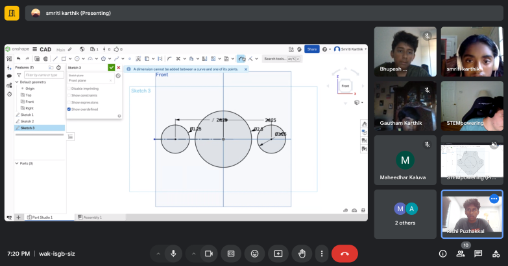
Task: Open STEMpowering presentation thumbnail tile
Action: [x=472, y=161]
